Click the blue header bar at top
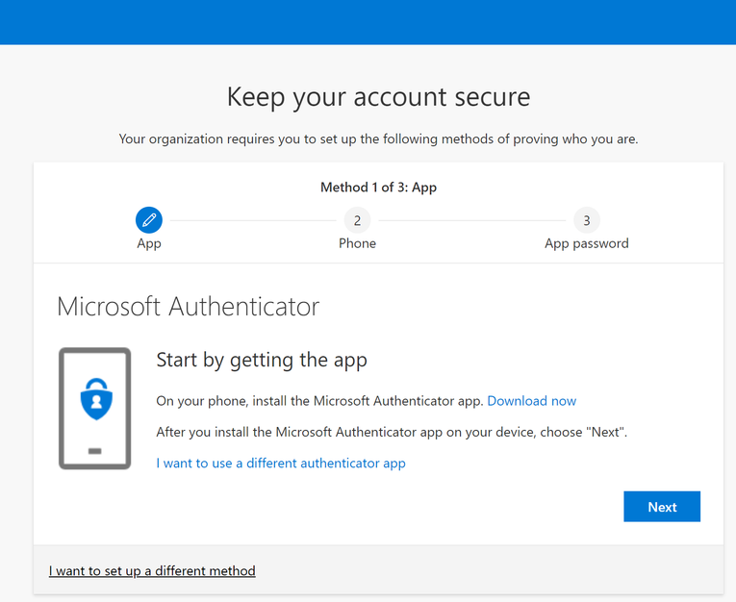This screenshot has width=736, height=602. click(368, 21)
